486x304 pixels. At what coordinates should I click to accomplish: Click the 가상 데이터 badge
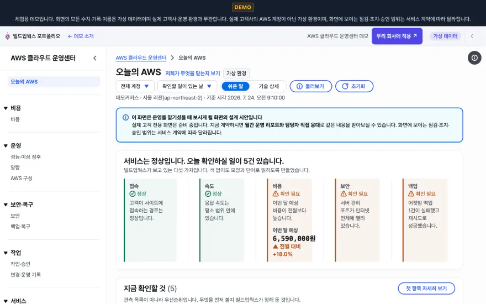click(x=445, y=36)
